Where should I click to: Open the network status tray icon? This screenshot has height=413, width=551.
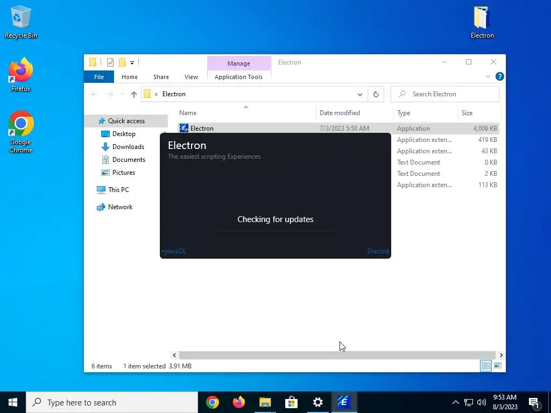469,402
